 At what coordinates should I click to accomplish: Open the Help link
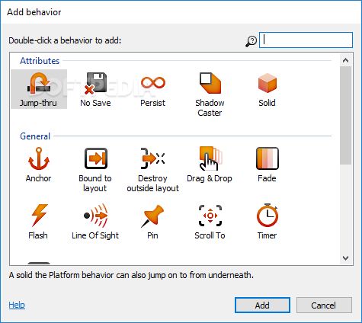point(17,305)
